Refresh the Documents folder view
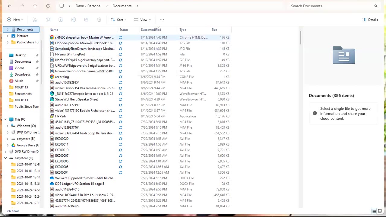The width and height of the screenshot is (386, 217). click(48, 6)
